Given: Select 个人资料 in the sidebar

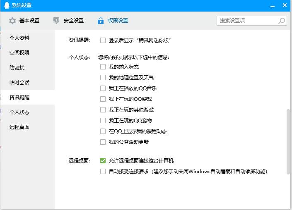Looking at the screenshot, I should pyautogui.click(x=19, y=38).
